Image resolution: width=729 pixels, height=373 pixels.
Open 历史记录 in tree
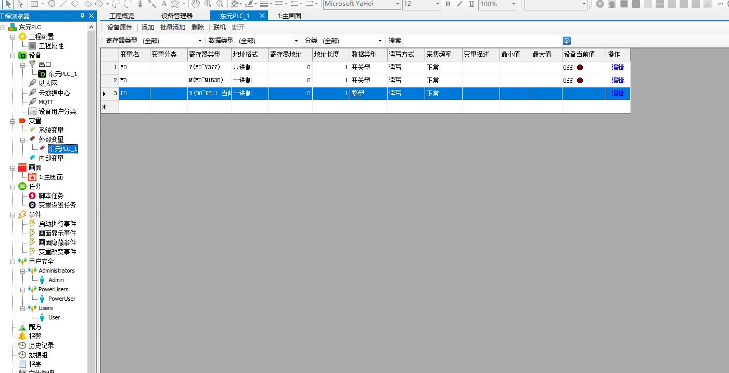point(41,345)
